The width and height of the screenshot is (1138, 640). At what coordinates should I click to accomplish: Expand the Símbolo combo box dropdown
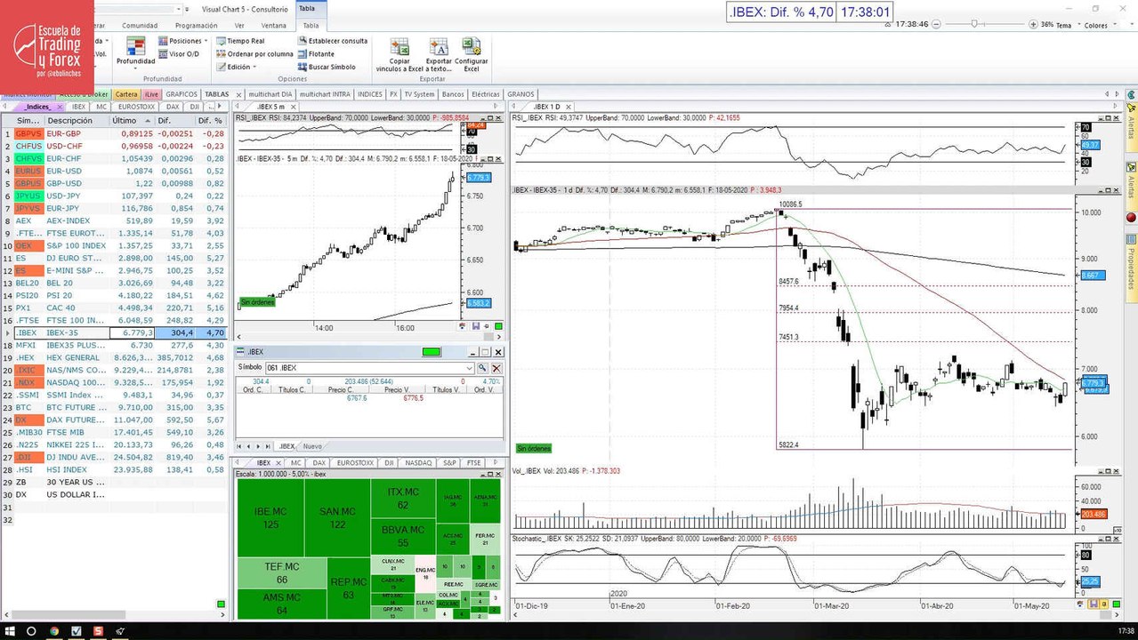point(469,368)
